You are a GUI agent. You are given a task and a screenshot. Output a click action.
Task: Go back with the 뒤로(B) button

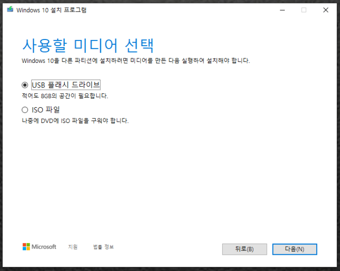tap(244, 249)
